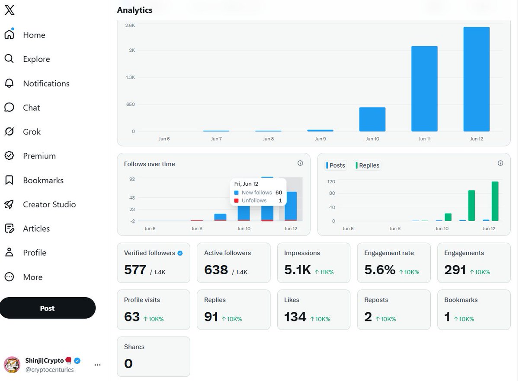Click the 2.6K axis label

tap(130, 26)
